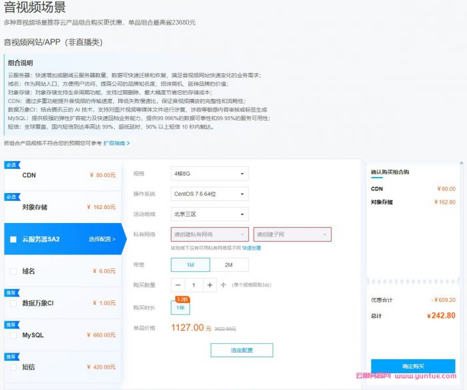The height and width of the screenshot is (390, 467).
Task: Open the 规格 4核8G dropdown
Action: click(209, 174)
